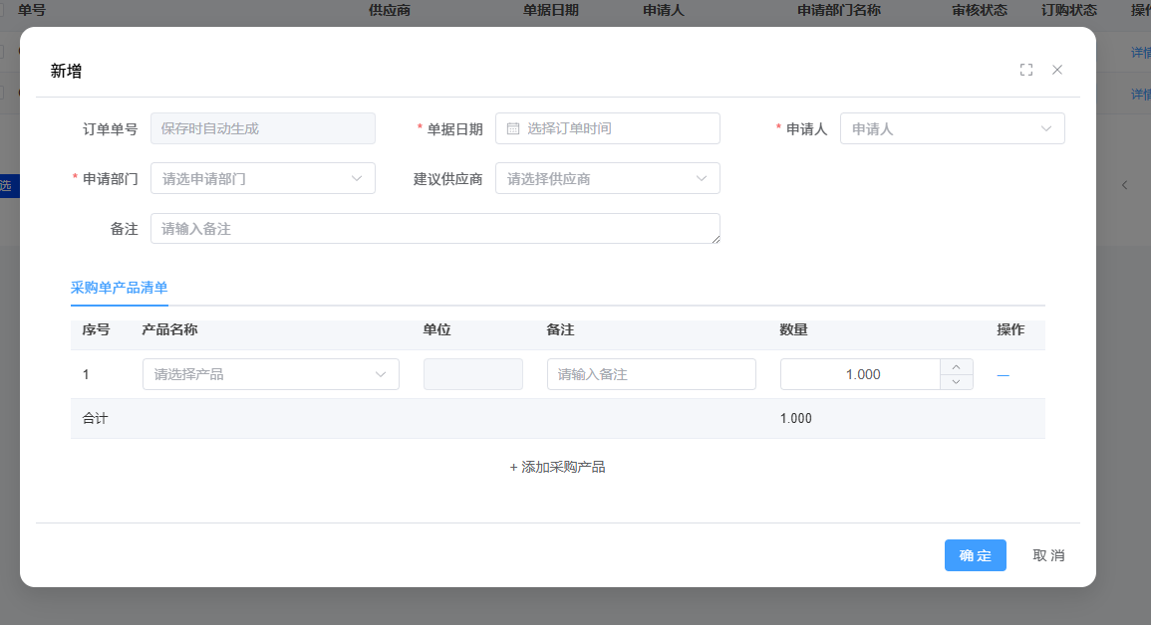This screenshot has height=625, width=1151.
Task: Open the 申请人 dropdown
Action: click(952, 129)
